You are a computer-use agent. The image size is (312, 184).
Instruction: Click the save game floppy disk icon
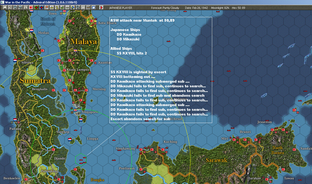[x=5, y=8]
